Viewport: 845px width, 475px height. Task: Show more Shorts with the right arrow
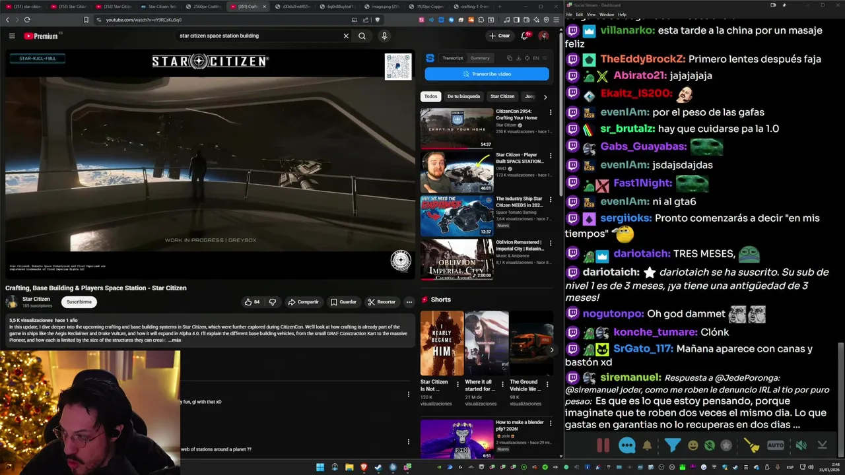point(552,350)
